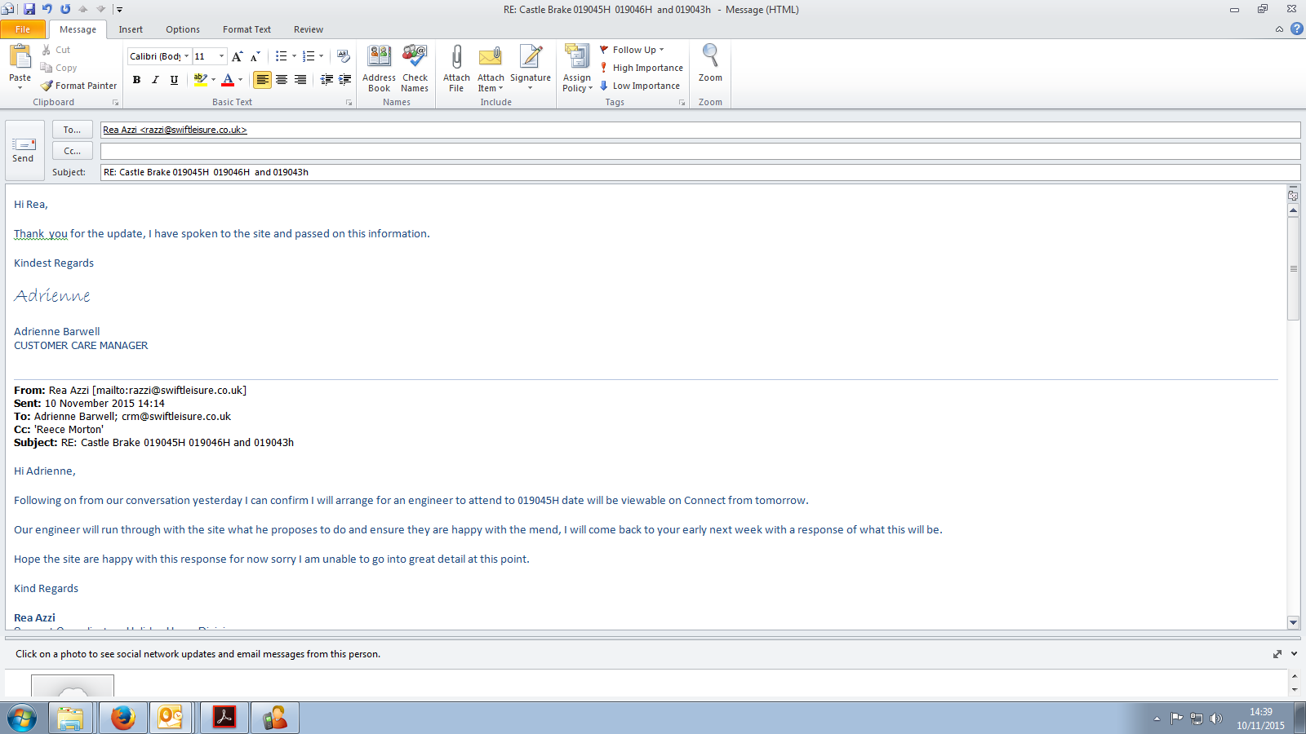Click the Cc... recipients button
This screenshot has height=734, width=1306.
tap(73, 151)
